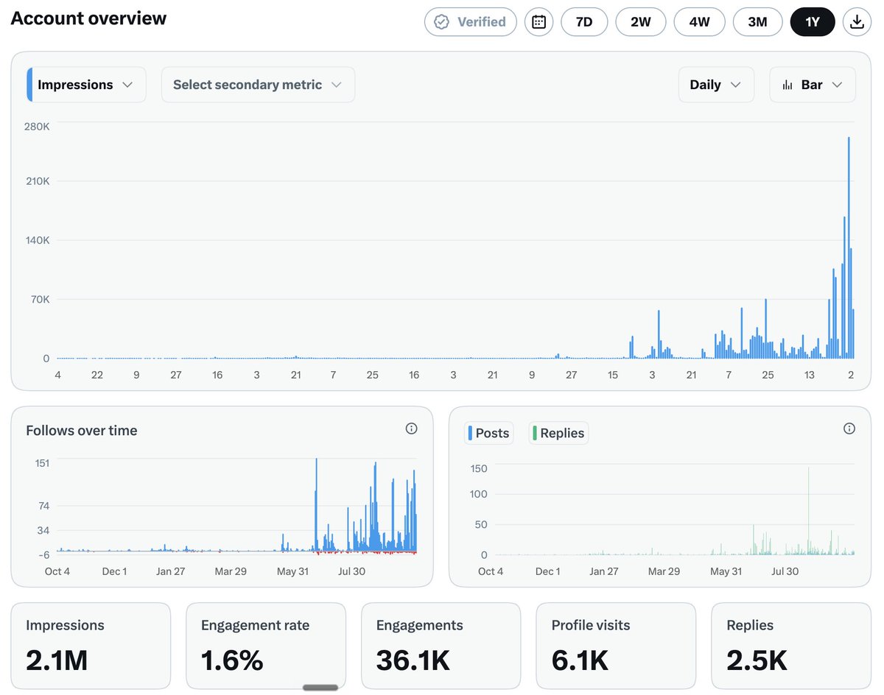The width and height of the screenshot is (884, 695).
Task: Open the Engagement rate summary card
Action: click(x=266, y=646)
